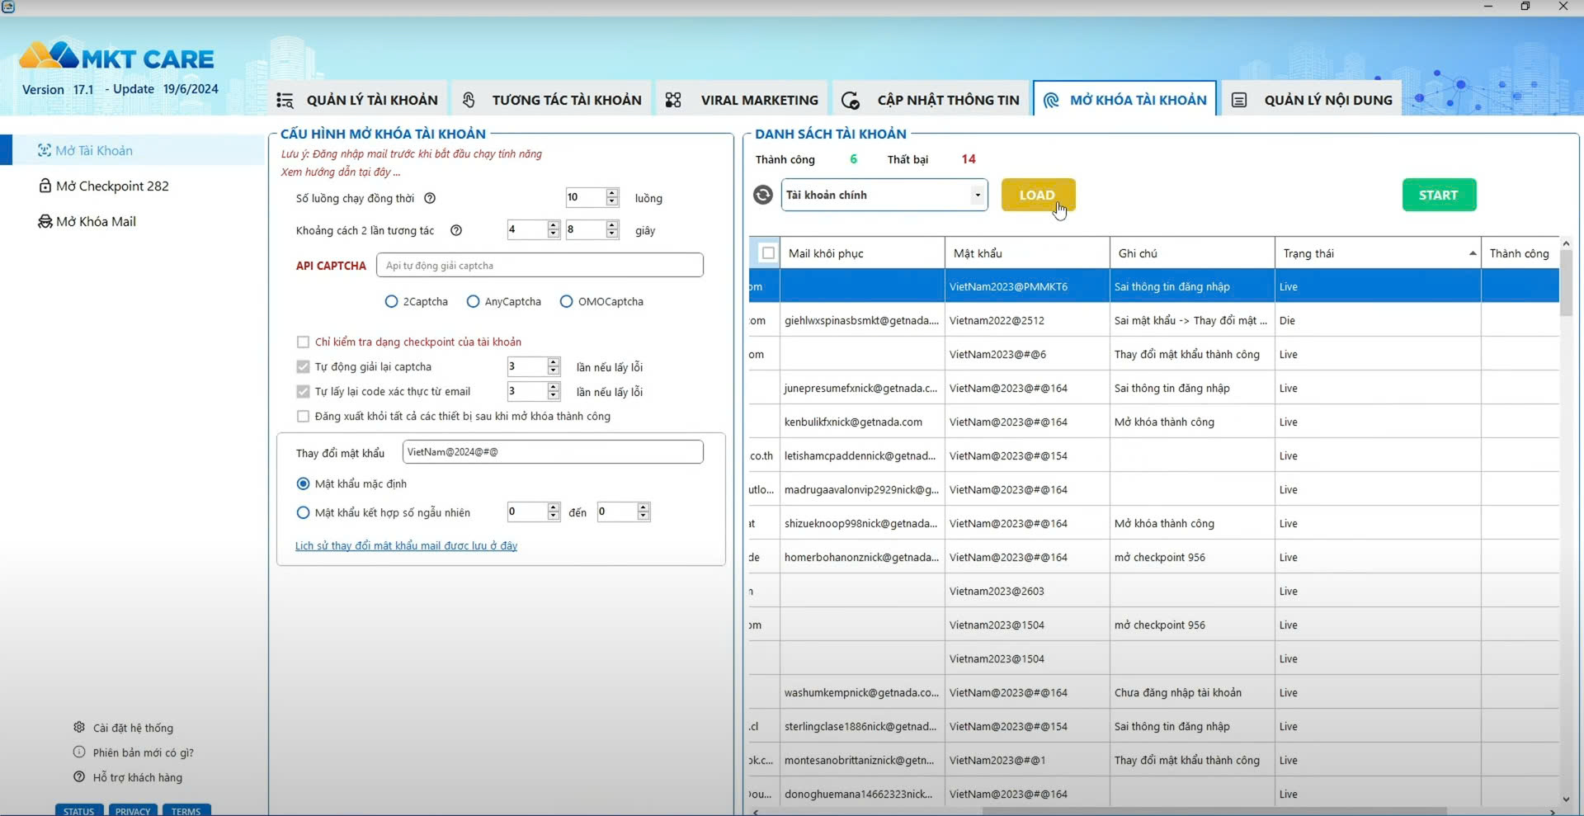Open Lịch sử thay đổi mật khẩu mail link
This screenshot has width=1584, height=816.
click(x=406, y=545)
